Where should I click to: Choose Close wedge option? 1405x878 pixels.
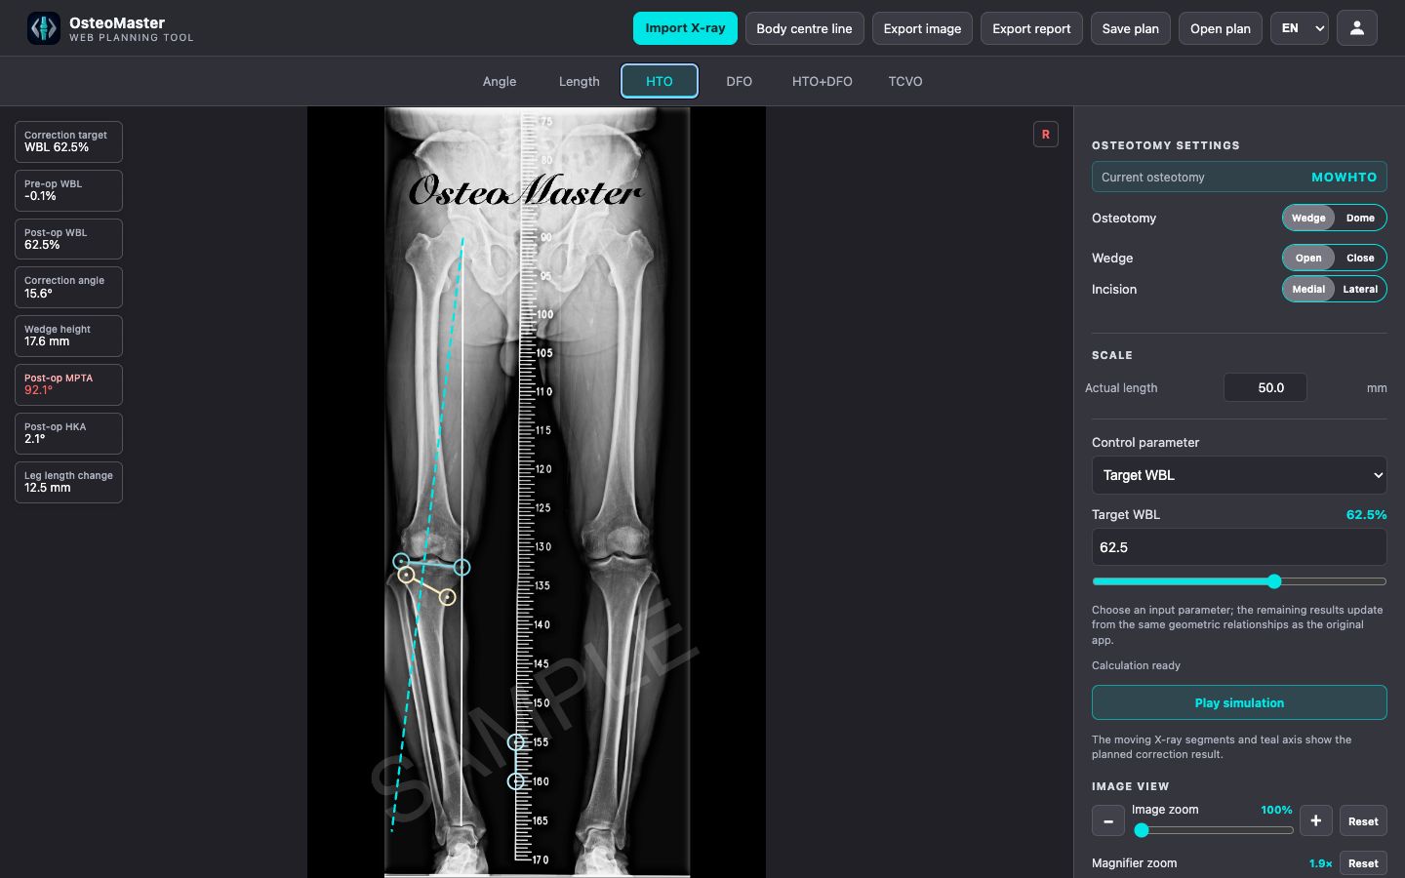coord(1360,259)
